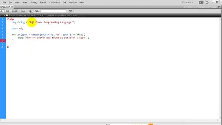
Task: Click the 'echo' statement on line 7
Action: [20, 38]
